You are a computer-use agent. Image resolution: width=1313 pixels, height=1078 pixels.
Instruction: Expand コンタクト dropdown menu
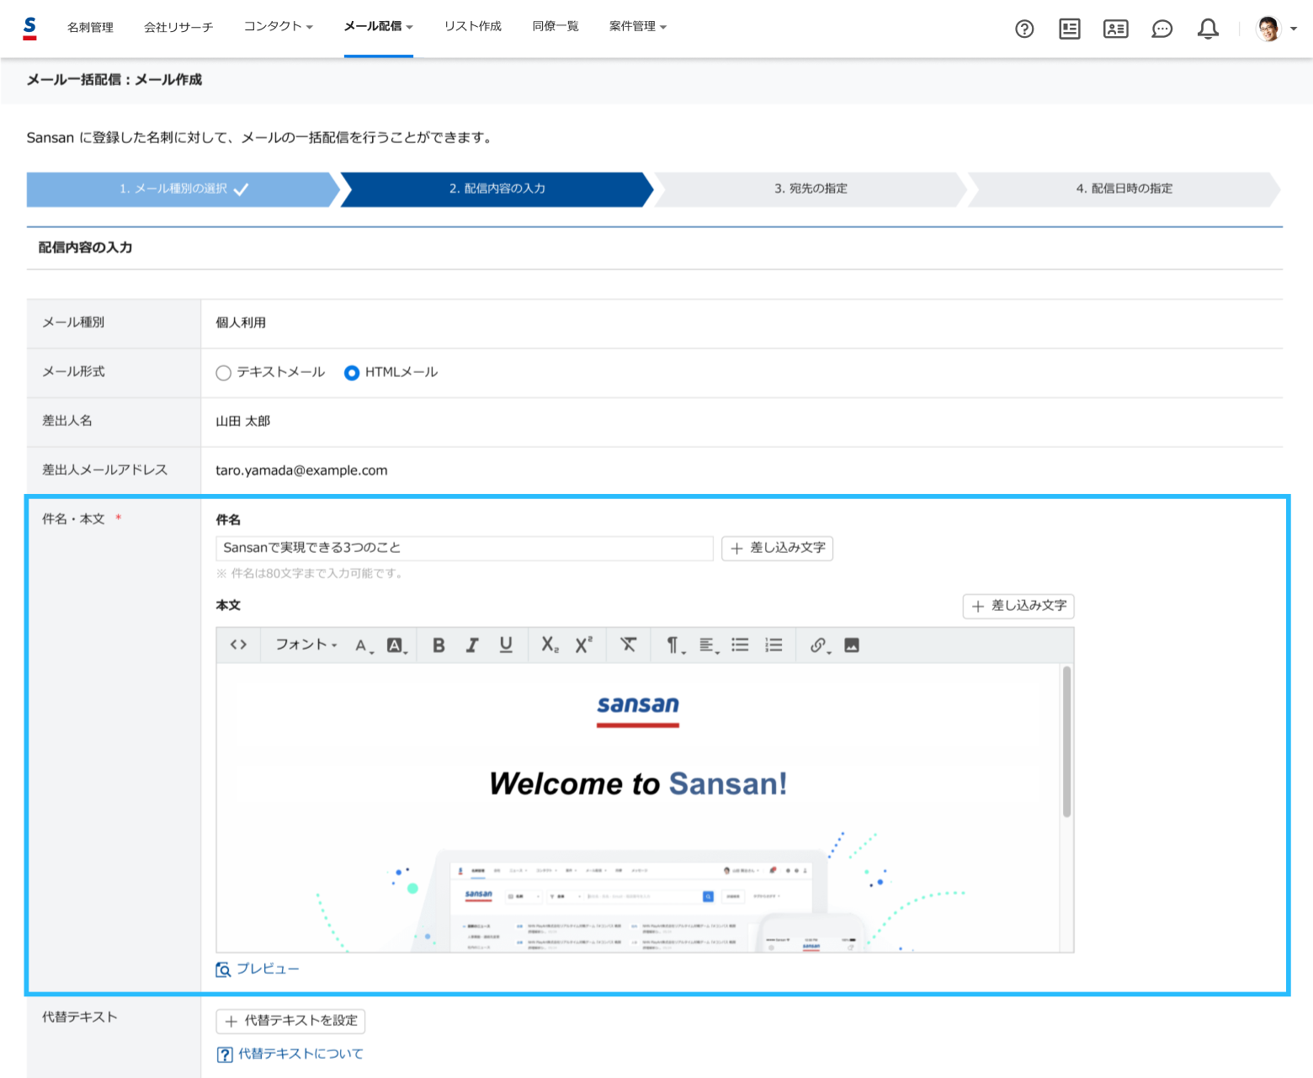click(278, 27)
